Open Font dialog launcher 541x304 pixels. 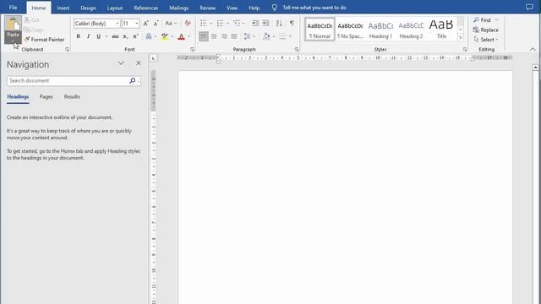pyautogui.click(x=193, y=50)
